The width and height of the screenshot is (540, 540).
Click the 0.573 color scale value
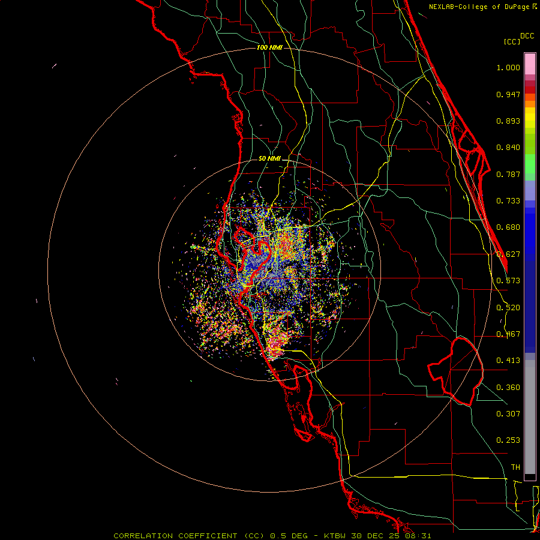tap(508, 281)
